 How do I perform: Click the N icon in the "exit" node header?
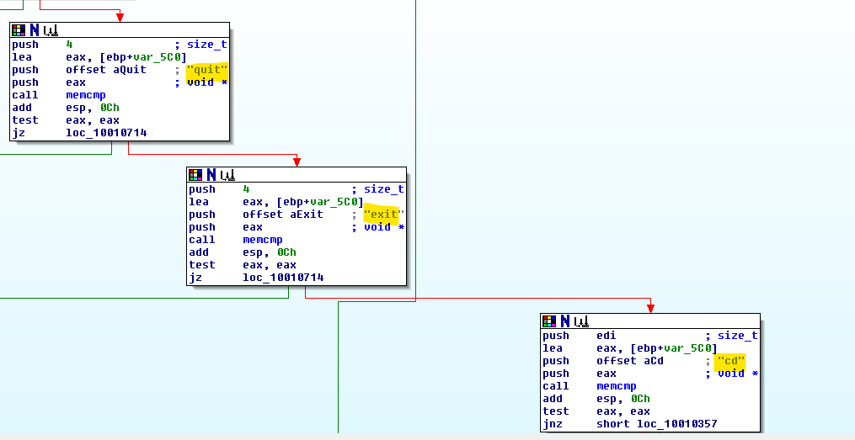point(211,175)
